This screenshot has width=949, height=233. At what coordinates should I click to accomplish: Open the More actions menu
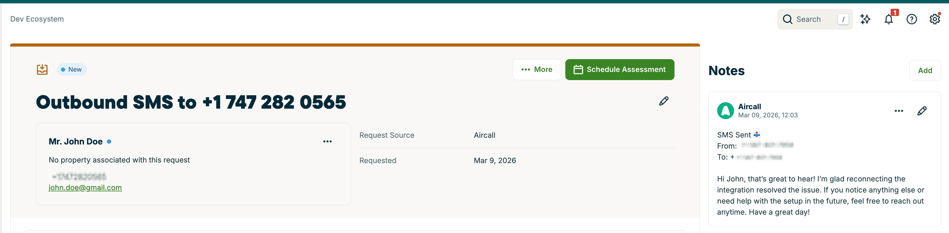(536, 69)
